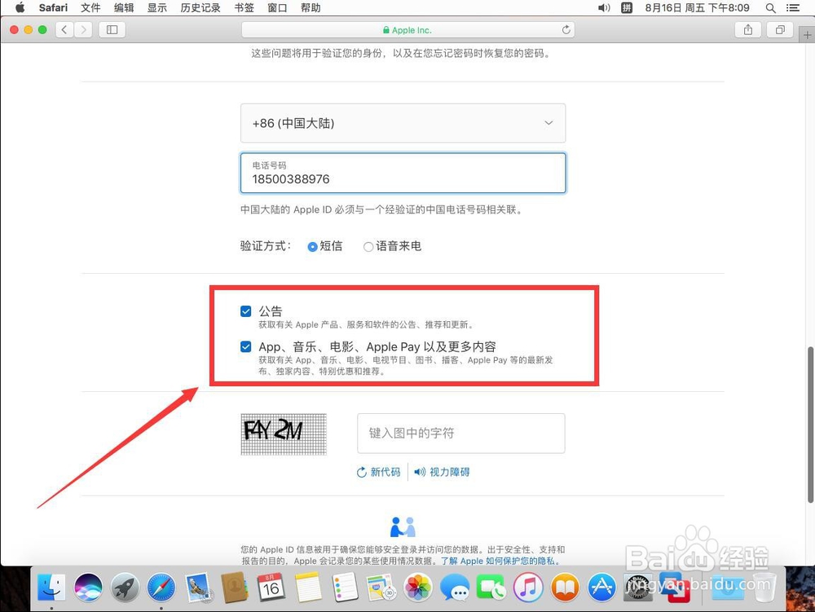This screenshot has width=815, height=612.
Task: Add a new tab with plus button
Action: (807, 35)
